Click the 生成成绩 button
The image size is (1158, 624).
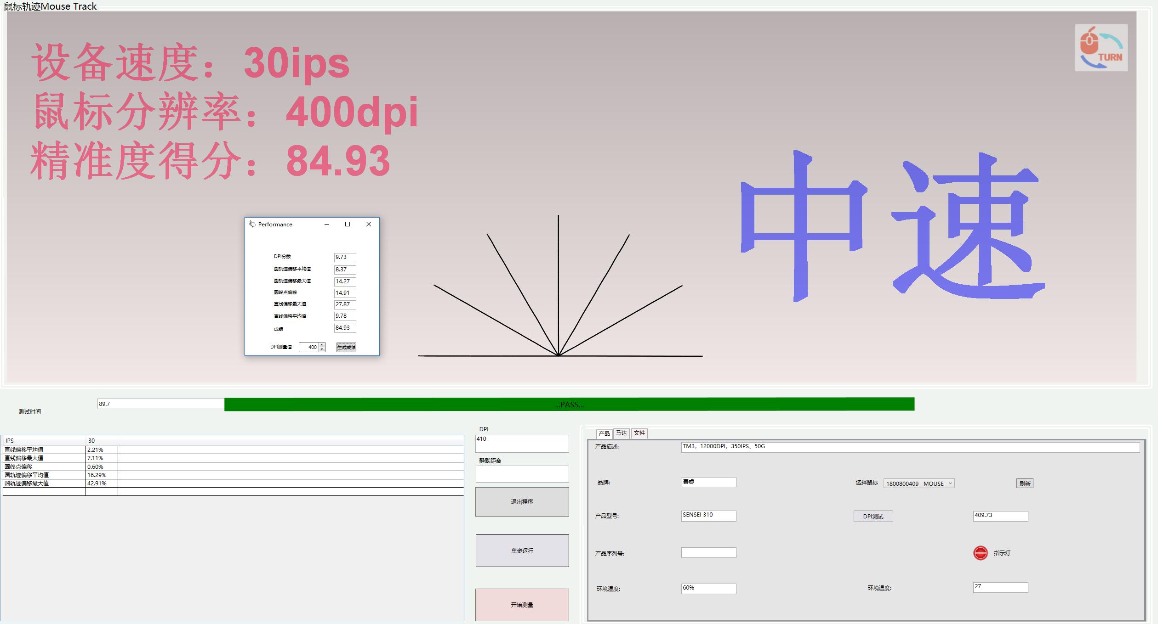[x=346, y=347]
